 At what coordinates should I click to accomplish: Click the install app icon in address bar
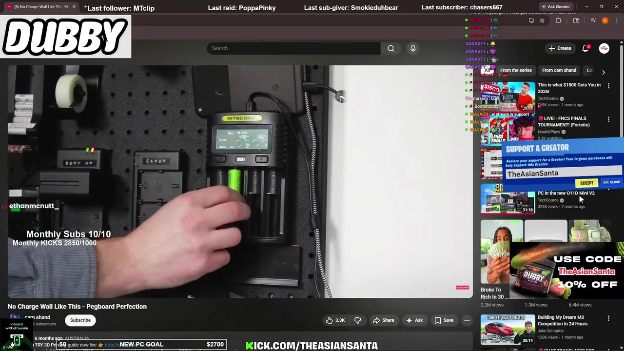[x=531, y=20]
